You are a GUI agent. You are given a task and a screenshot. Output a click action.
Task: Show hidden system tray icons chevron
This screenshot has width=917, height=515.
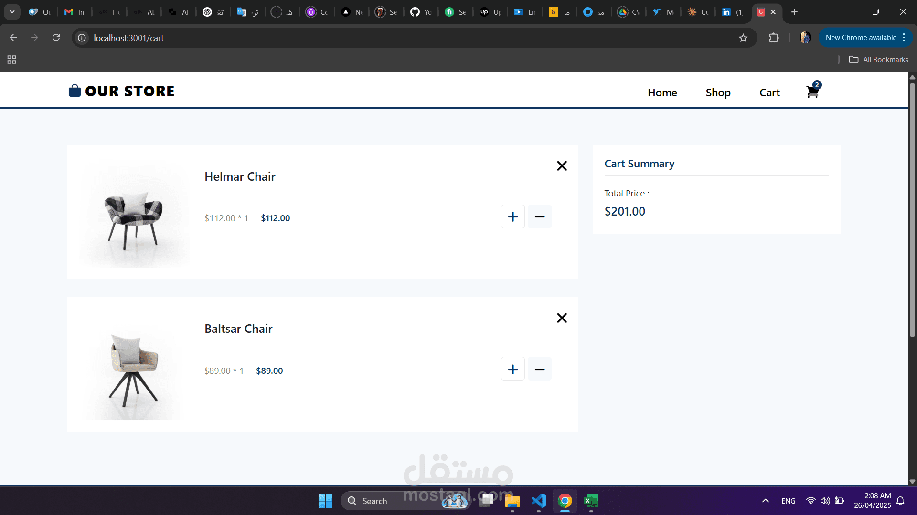tap(765, 501)
